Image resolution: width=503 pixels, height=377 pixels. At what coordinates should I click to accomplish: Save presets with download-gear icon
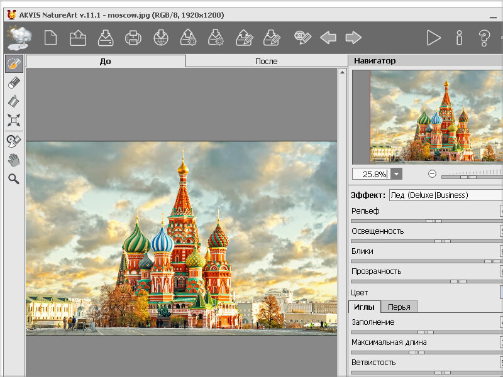(216, 38)
